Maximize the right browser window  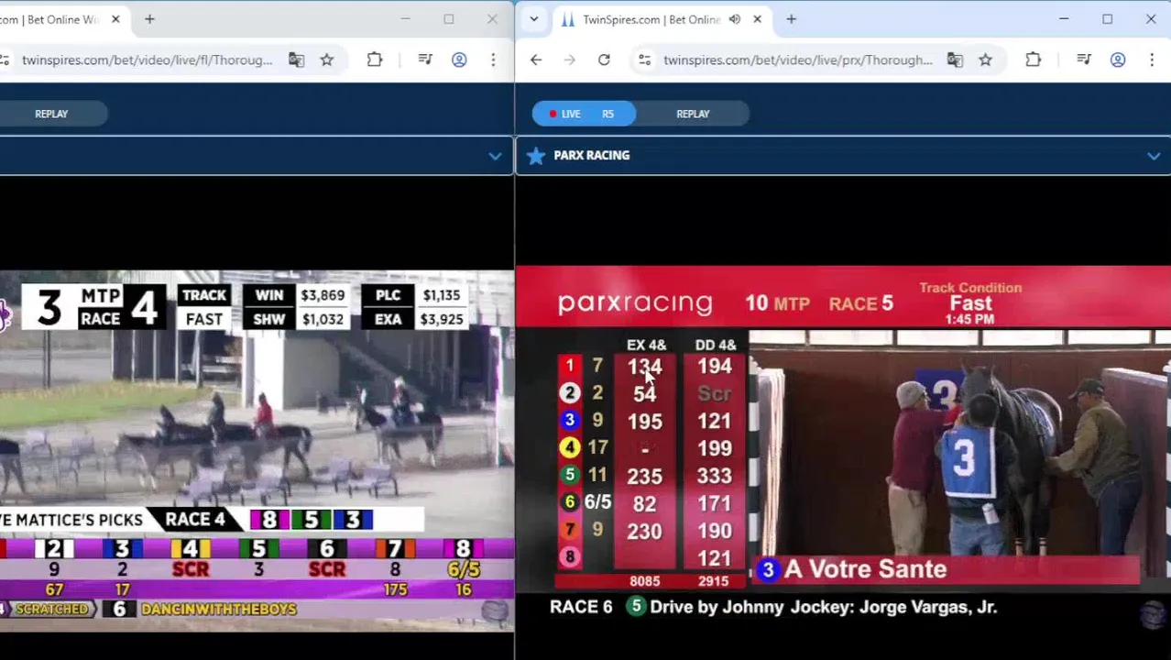point(1107,19)
